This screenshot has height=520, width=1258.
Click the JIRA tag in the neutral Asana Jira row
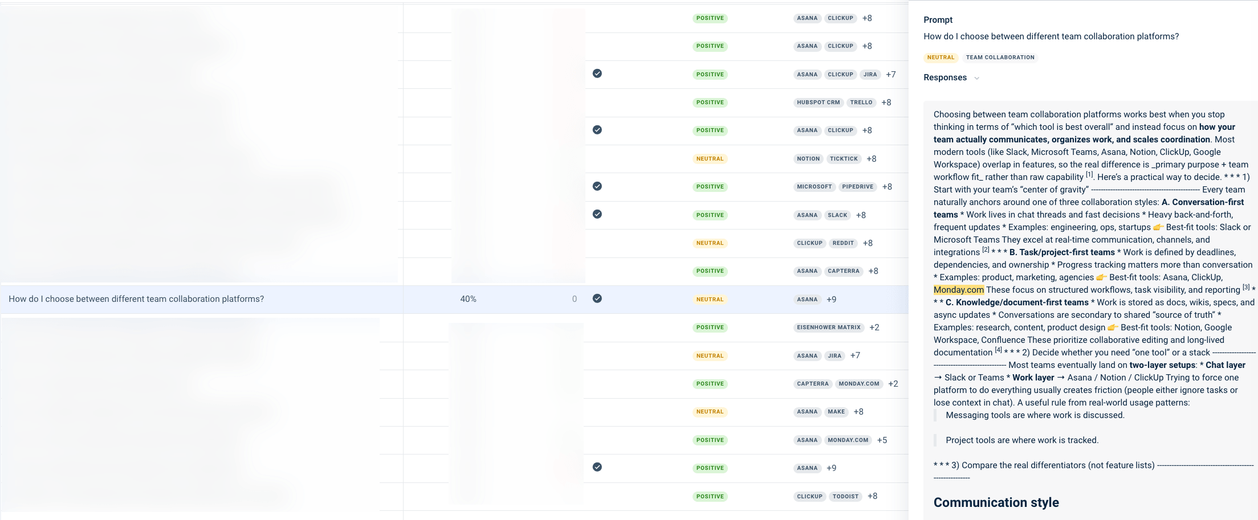834,356
